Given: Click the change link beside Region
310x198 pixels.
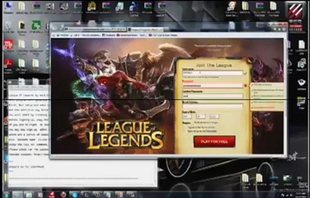Looking at the screenshot, I should tap(214, 123).
